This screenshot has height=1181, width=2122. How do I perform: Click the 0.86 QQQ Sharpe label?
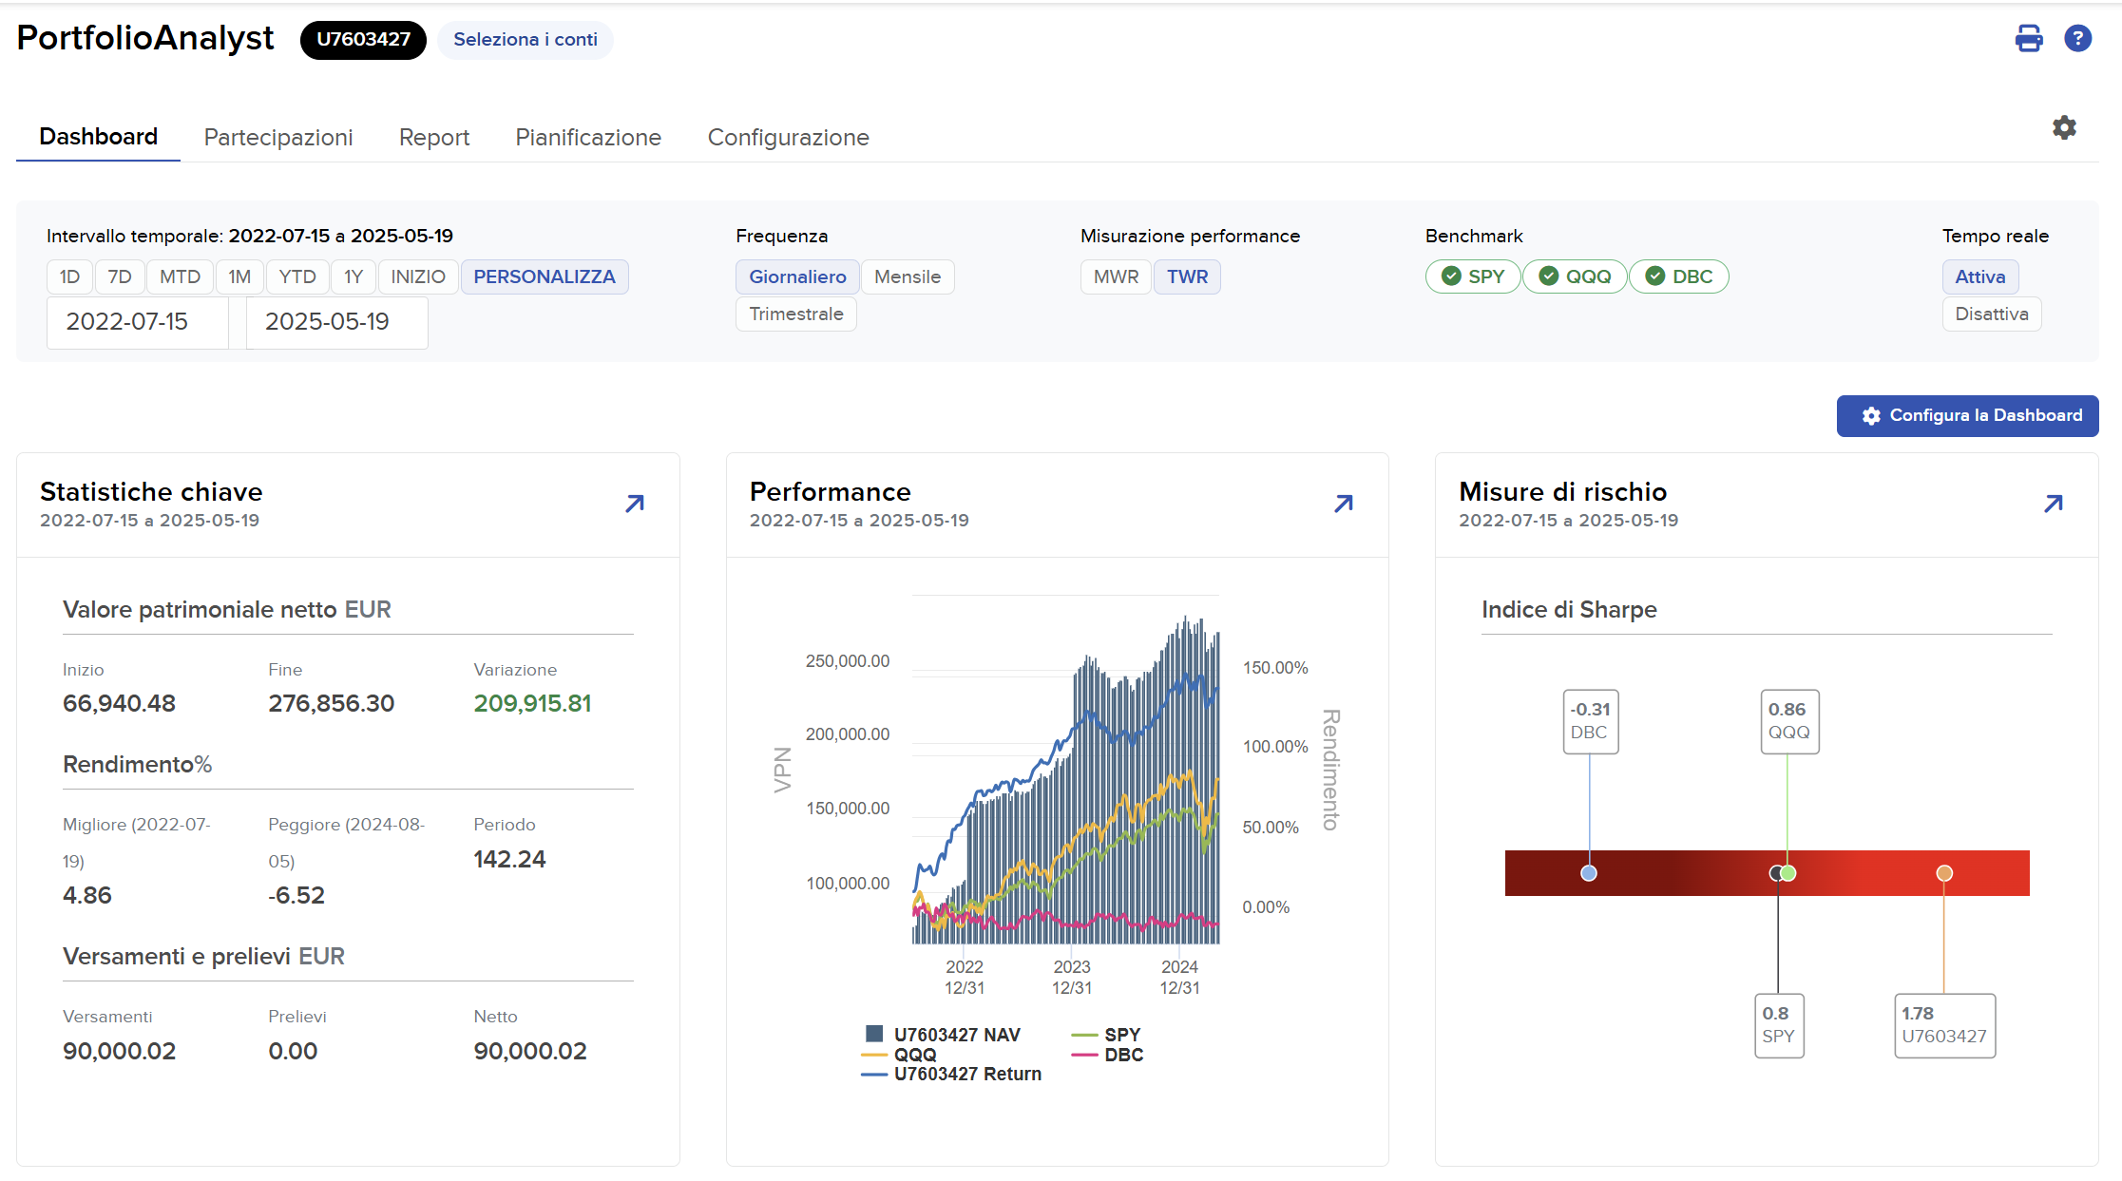click(1789, 721)
